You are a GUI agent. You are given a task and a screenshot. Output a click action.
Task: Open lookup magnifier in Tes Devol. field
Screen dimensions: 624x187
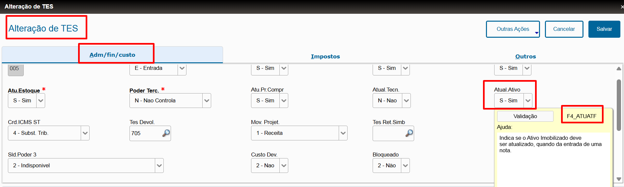click(x=166, y=133)
